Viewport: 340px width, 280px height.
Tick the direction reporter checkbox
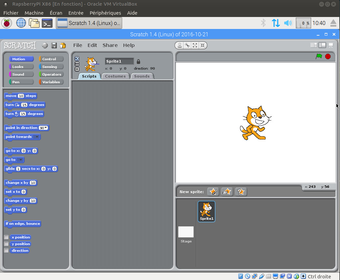click(6, 251)
